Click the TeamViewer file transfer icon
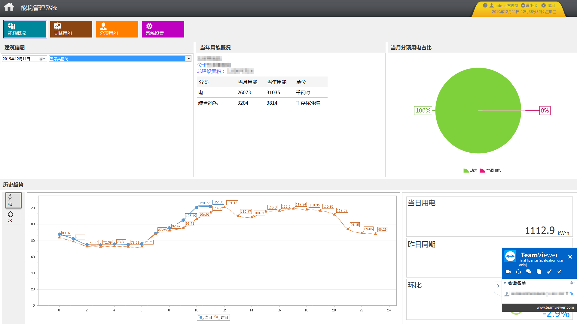 [x=539, y=272]
